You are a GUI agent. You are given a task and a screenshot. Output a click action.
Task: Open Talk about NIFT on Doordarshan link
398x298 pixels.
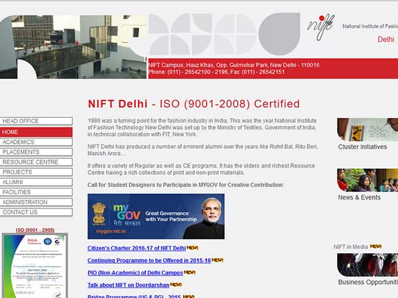128,285
